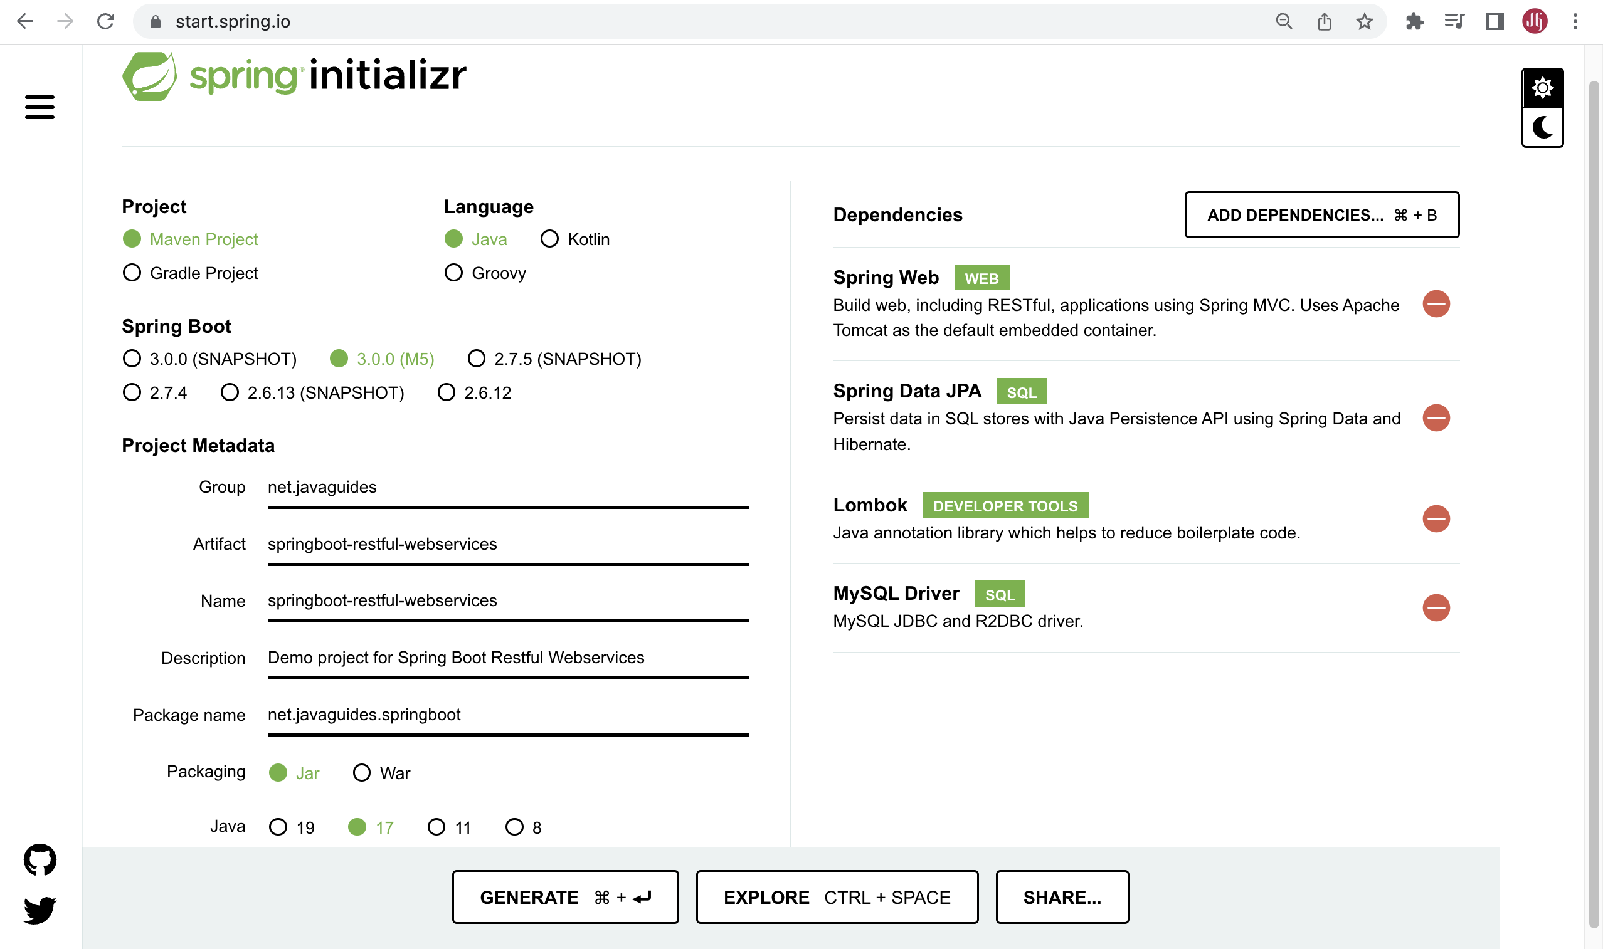Click the site lock icon
Screen dimensions: 1603x949
[x=155, y=22]
